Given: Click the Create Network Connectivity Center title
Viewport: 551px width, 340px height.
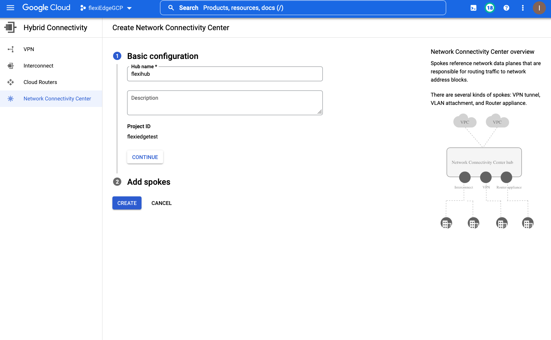Looking at the screenshot, I should [x=171, y=28].
